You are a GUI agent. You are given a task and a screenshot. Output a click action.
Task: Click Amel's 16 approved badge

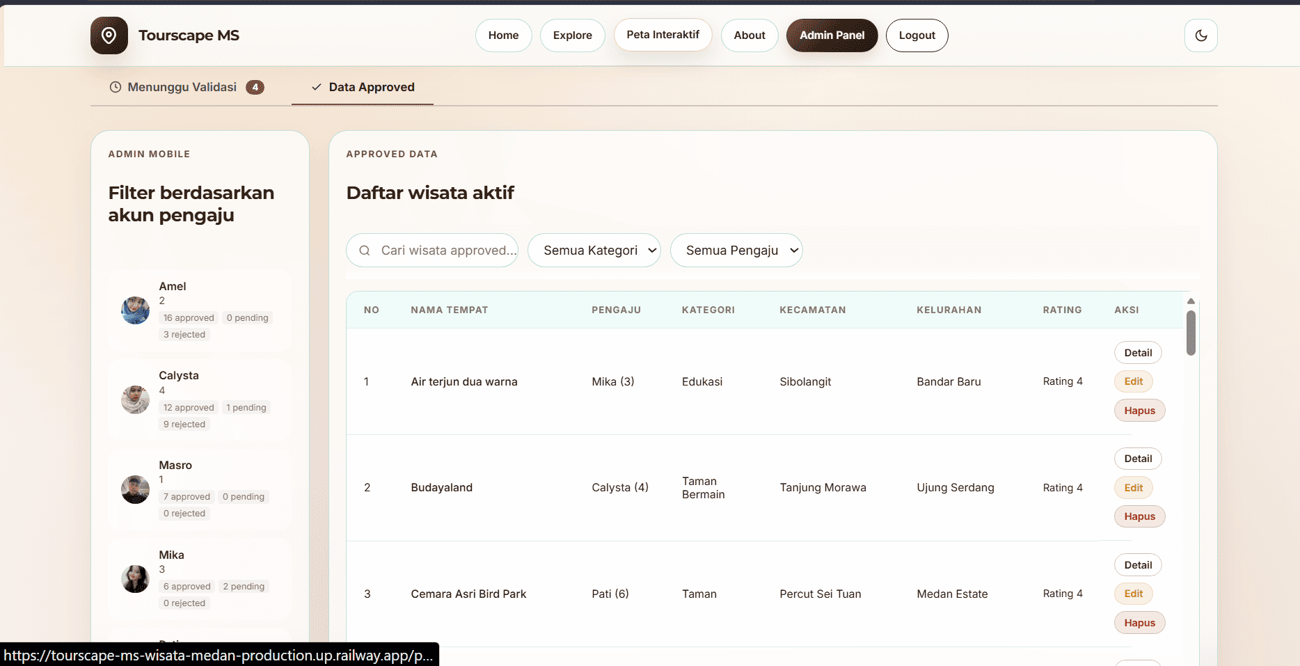[189, 318]
